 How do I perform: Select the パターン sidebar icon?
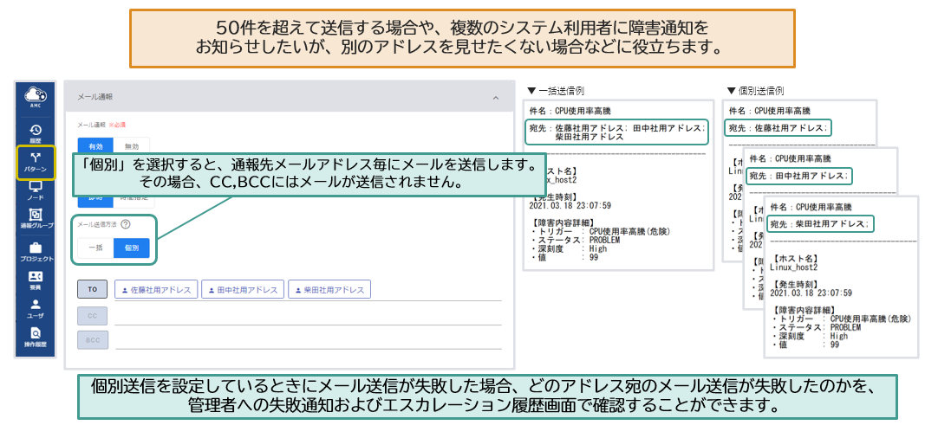(36, 162)
